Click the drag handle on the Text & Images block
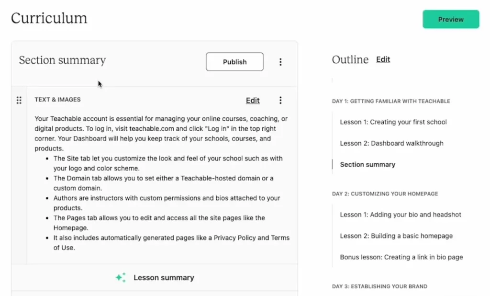This screenshot has width=490, height=296. tap(19, 100)
